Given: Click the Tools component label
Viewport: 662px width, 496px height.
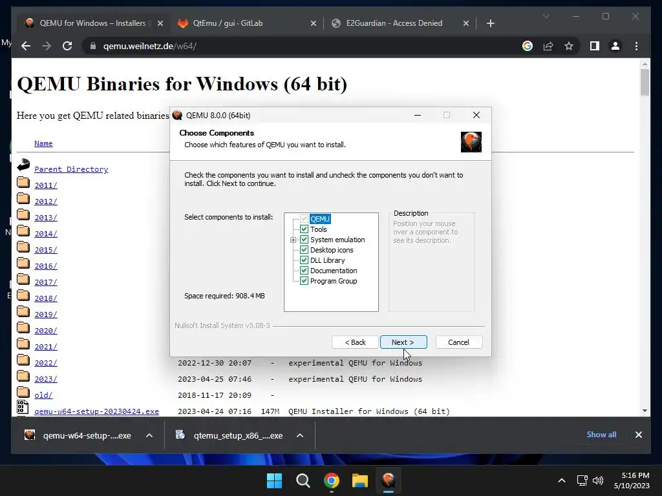Looking at the screenshot, I should point(318,229).
